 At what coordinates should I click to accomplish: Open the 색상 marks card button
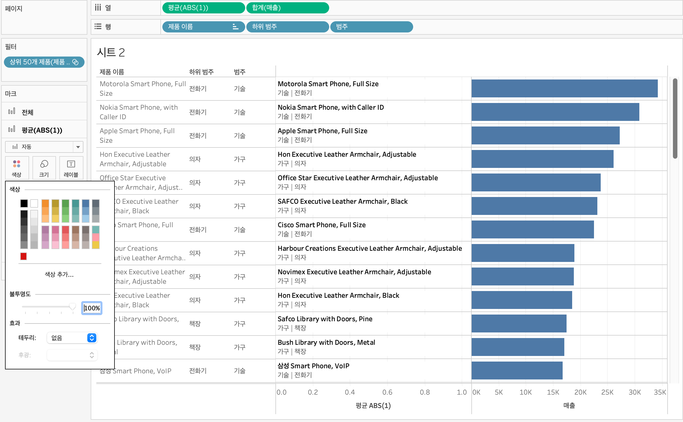(17, 168)
